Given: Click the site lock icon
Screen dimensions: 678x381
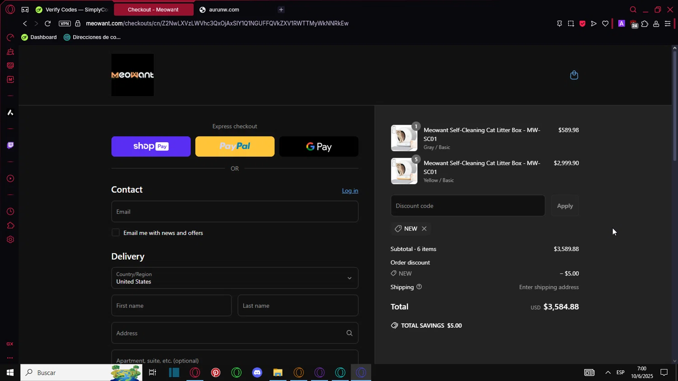Looking at the screenshot, I should pos(78,23).
